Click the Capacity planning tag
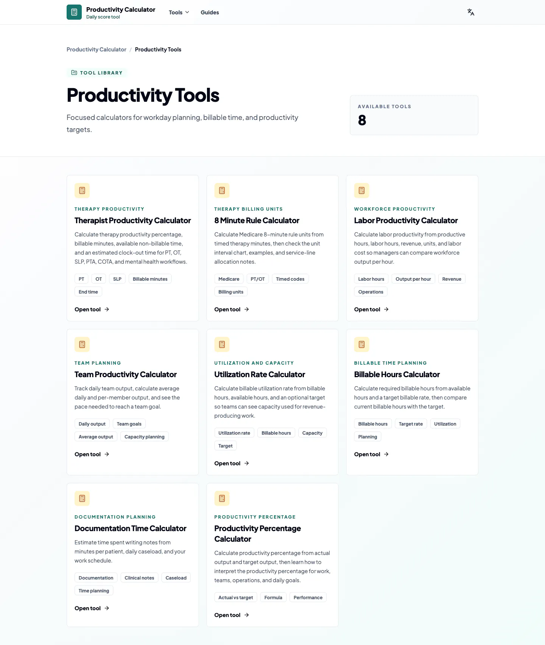Screen dimensions: 545x645 tap(145, 437)
